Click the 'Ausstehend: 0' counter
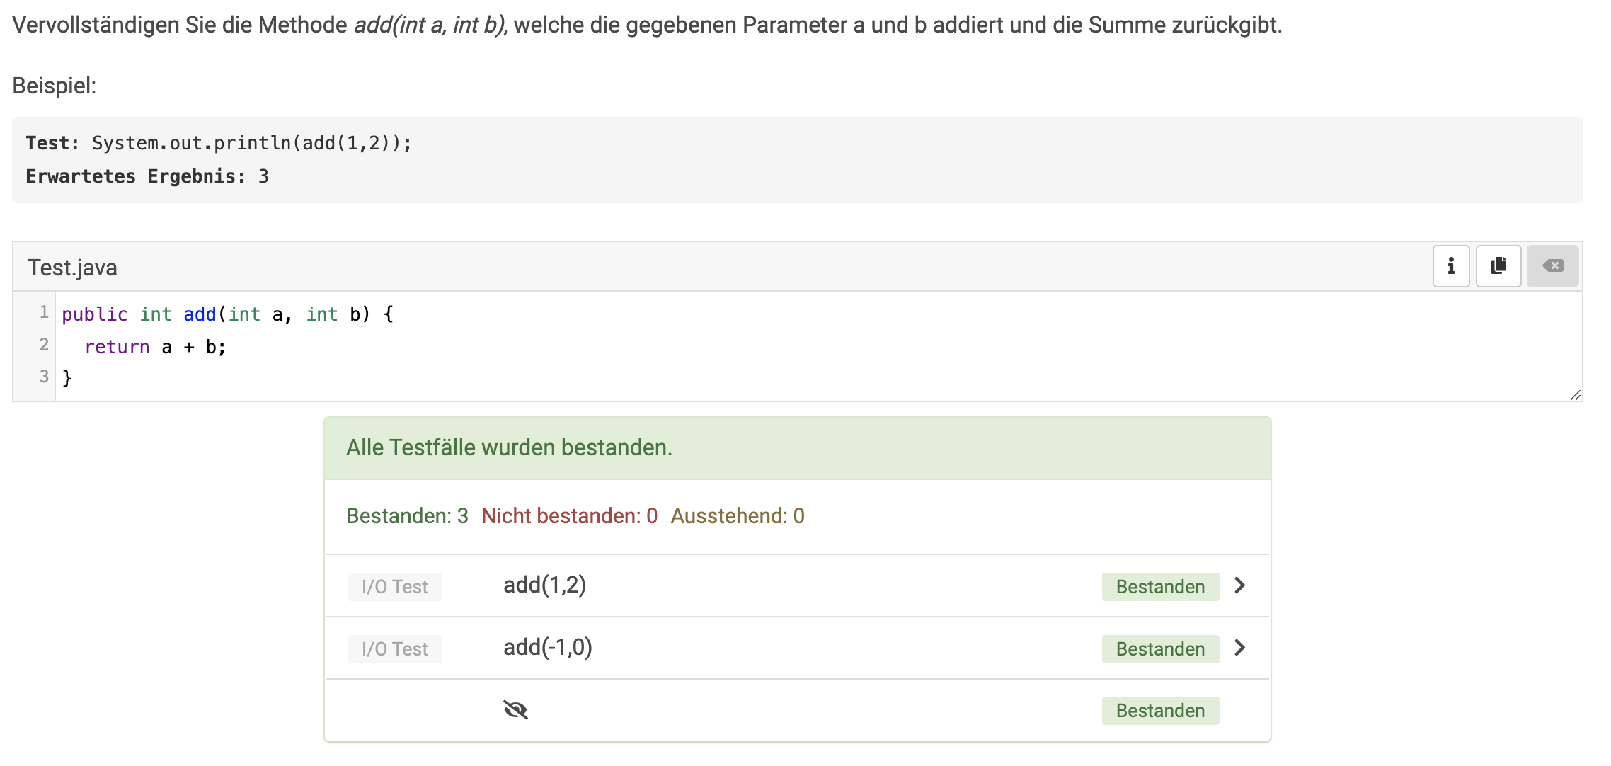 [x=738, y=516]
